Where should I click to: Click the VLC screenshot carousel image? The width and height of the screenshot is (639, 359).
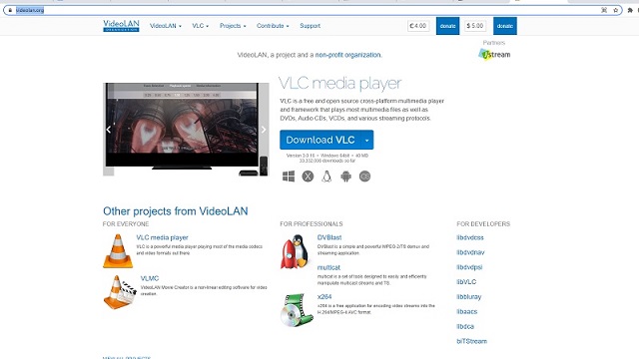186,129
